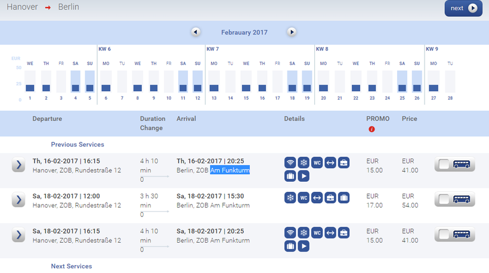The width and height of the screenshot is (489, 273).
Task: Click the Previous Services link
Action: [x=78, y=144]
